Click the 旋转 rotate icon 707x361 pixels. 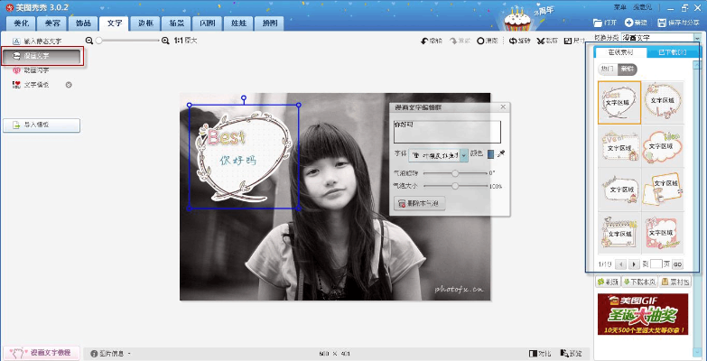click(513, 41)
